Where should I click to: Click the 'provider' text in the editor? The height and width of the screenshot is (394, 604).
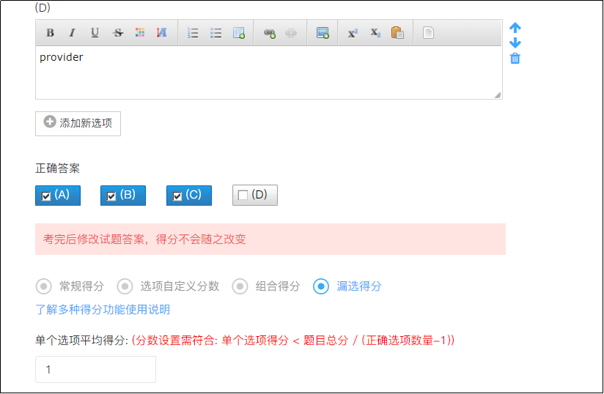click(x=62, y=57)
